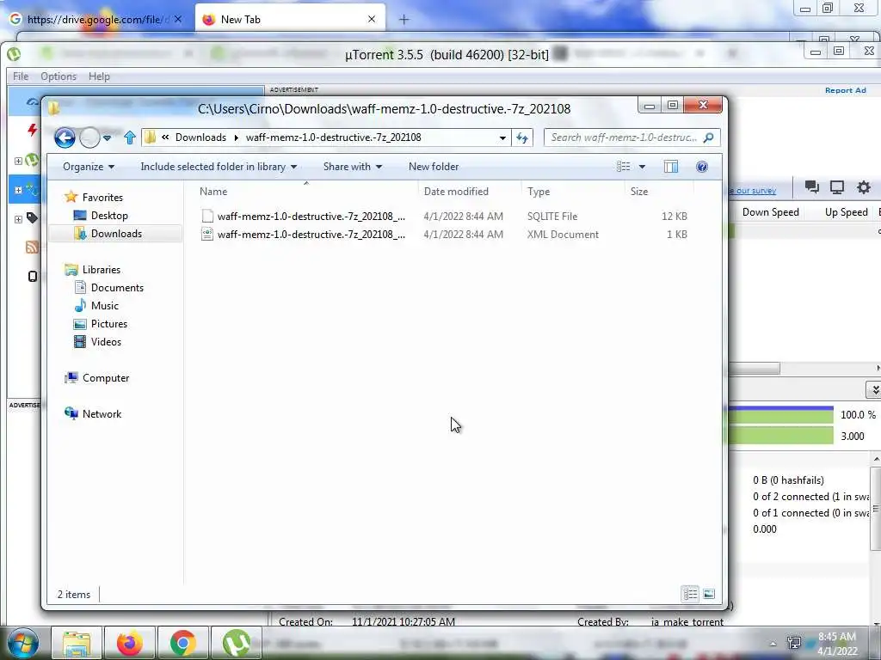Click the search magnifier icon in Explorer
881x660 pixels.
pos(709,137)
